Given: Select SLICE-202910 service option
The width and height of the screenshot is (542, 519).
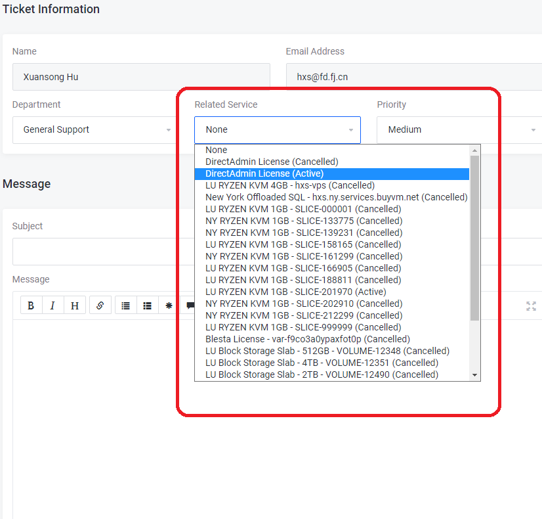Looking at the screenshot, I should [x=332, y=304].
